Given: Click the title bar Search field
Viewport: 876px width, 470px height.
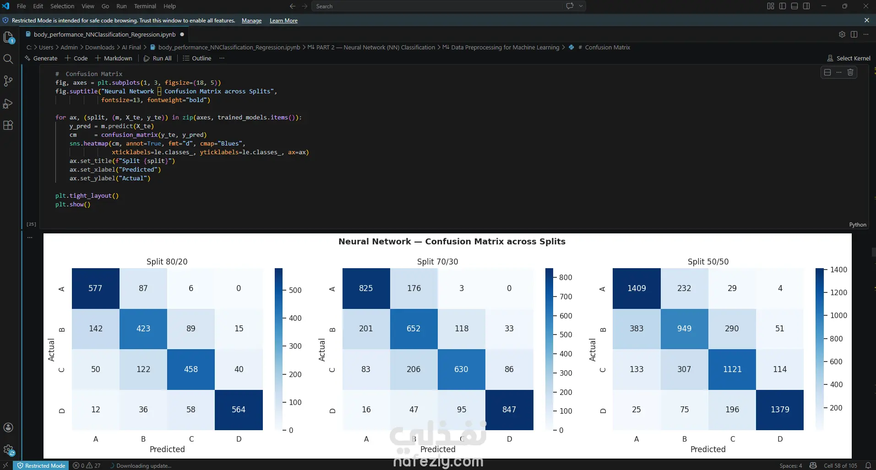Looking at the screenshot, I should (x=449, y=6).
